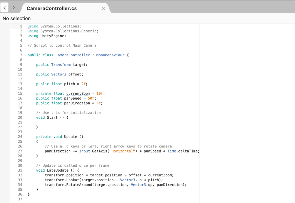This screenshot has width=295, height=203.
Task: Close the CameraController.cs tab
Action: click(x=103, y=9)
